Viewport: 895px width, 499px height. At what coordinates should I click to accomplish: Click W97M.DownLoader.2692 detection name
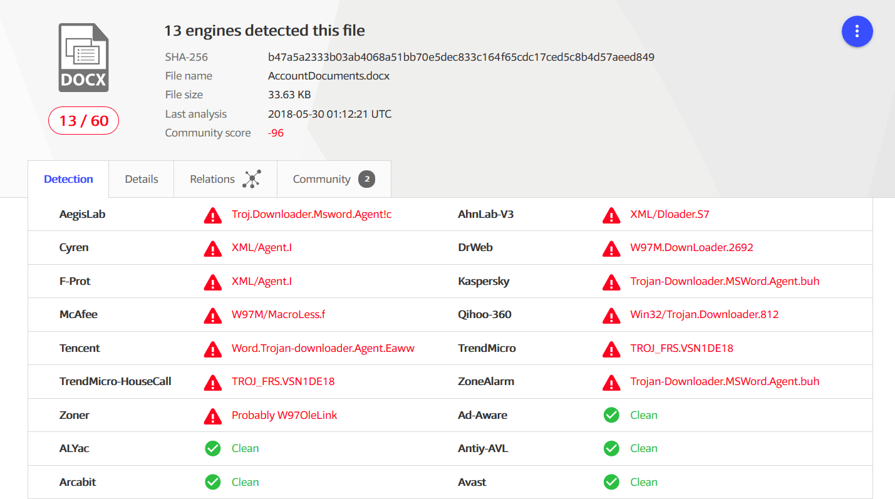(691, 247)
